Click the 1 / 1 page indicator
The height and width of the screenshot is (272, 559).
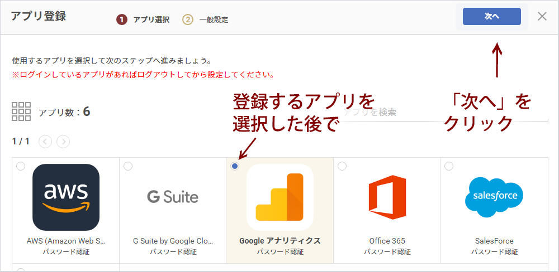point(21,142)
